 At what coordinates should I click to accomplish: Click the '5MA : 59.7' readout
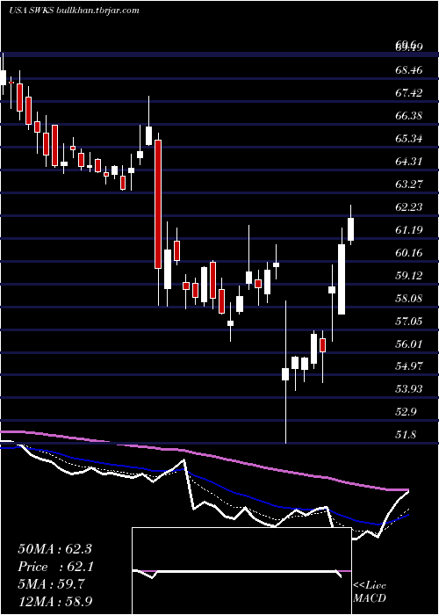coord(51,584)
